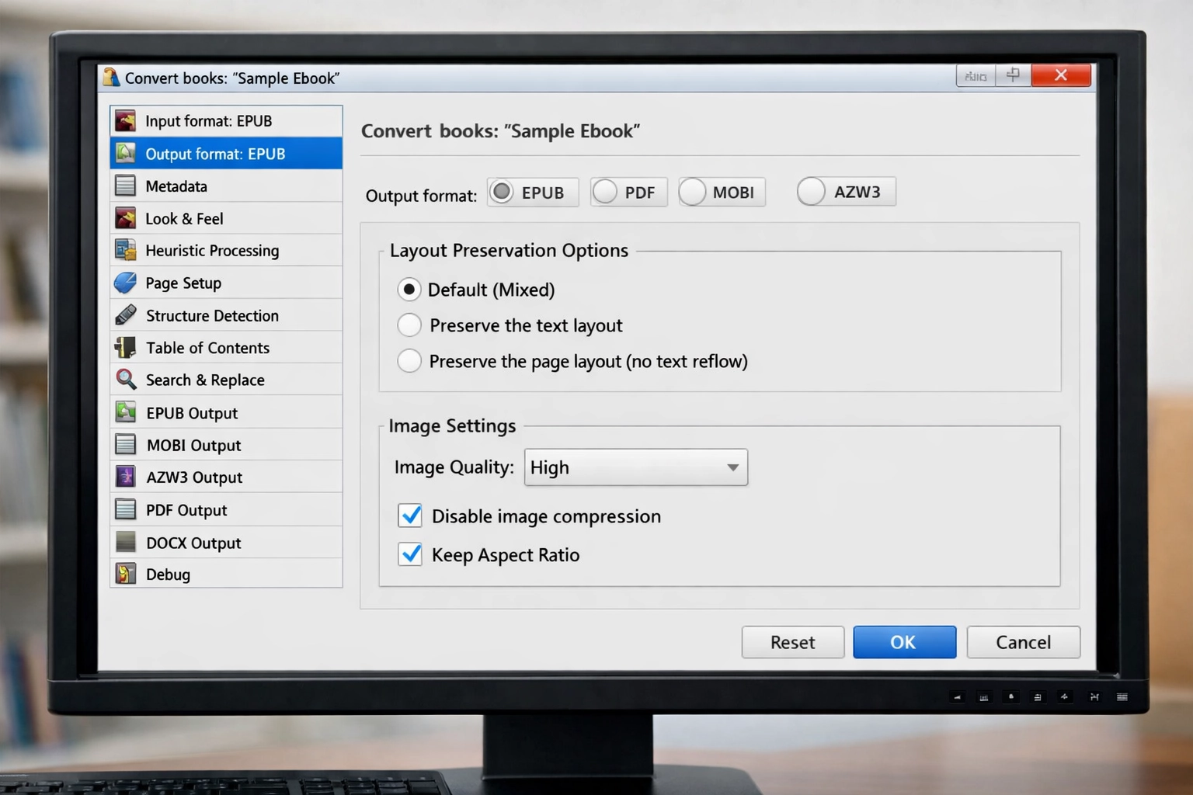Toggle the Keep Aspect Ratio checkbox
1193x795 pixels.
tap(410, 554)
